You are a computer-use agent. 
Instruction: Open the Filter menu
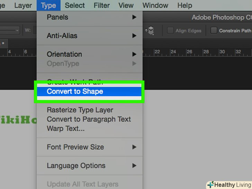[x=101, y=6]
